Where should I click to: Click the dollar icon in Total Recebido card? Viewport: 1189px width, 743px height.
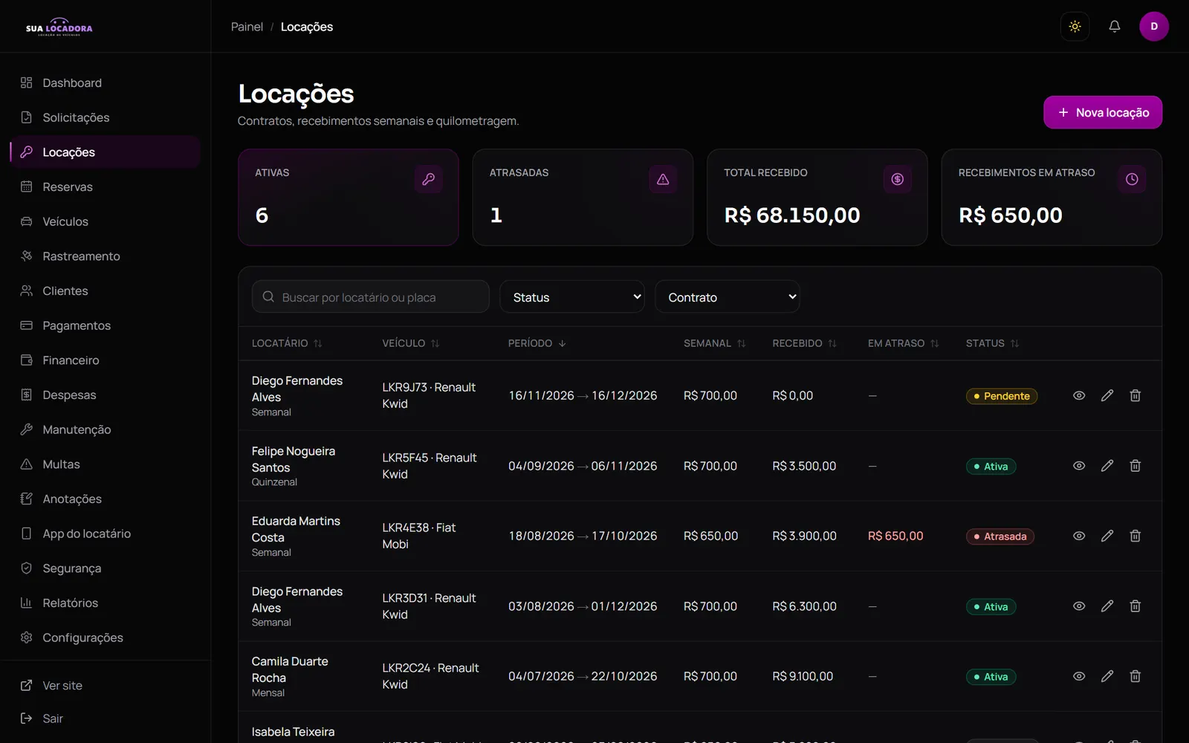pyautogui.click(x=898, y=179)
